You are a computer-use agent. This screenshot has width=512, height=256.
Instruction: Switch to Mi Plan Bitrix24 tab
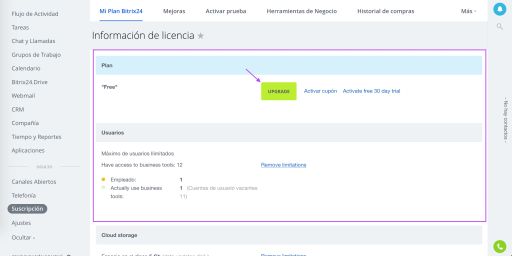[x=121, y=11]
